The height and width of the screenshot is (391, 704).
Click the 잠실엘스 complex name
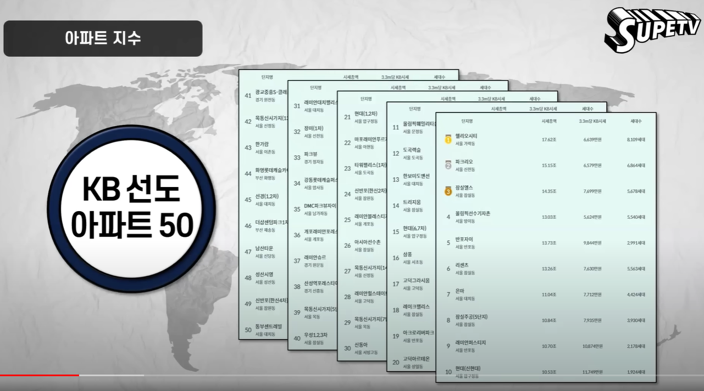(464, 188)
